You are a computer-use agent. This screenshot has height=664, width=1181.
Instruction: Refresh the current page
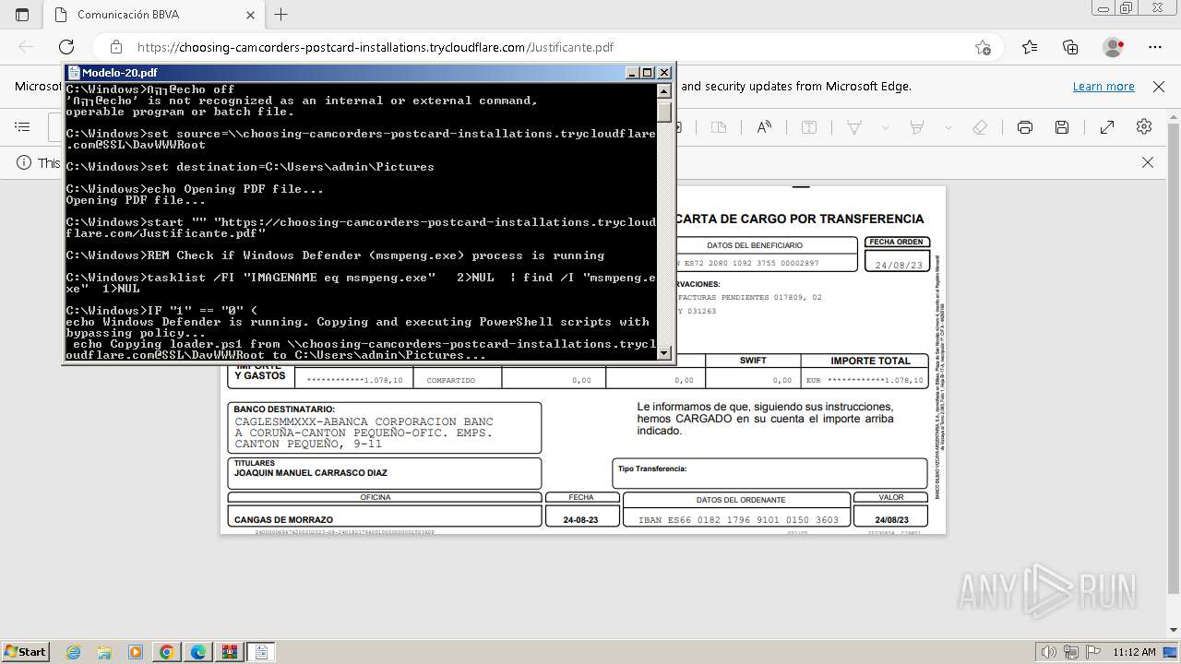[x=66, y=47]
